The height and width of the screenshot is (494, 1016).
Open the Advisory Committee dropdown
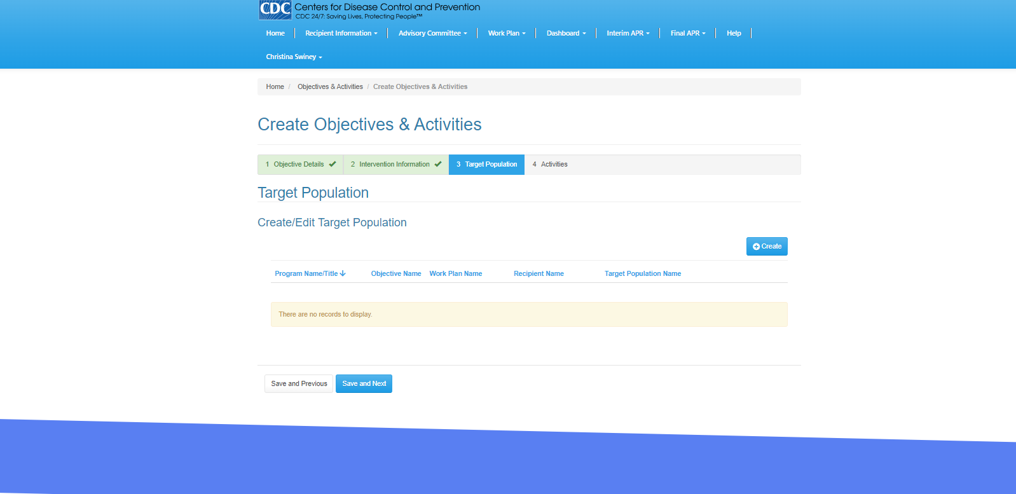(x=432, y=33)
